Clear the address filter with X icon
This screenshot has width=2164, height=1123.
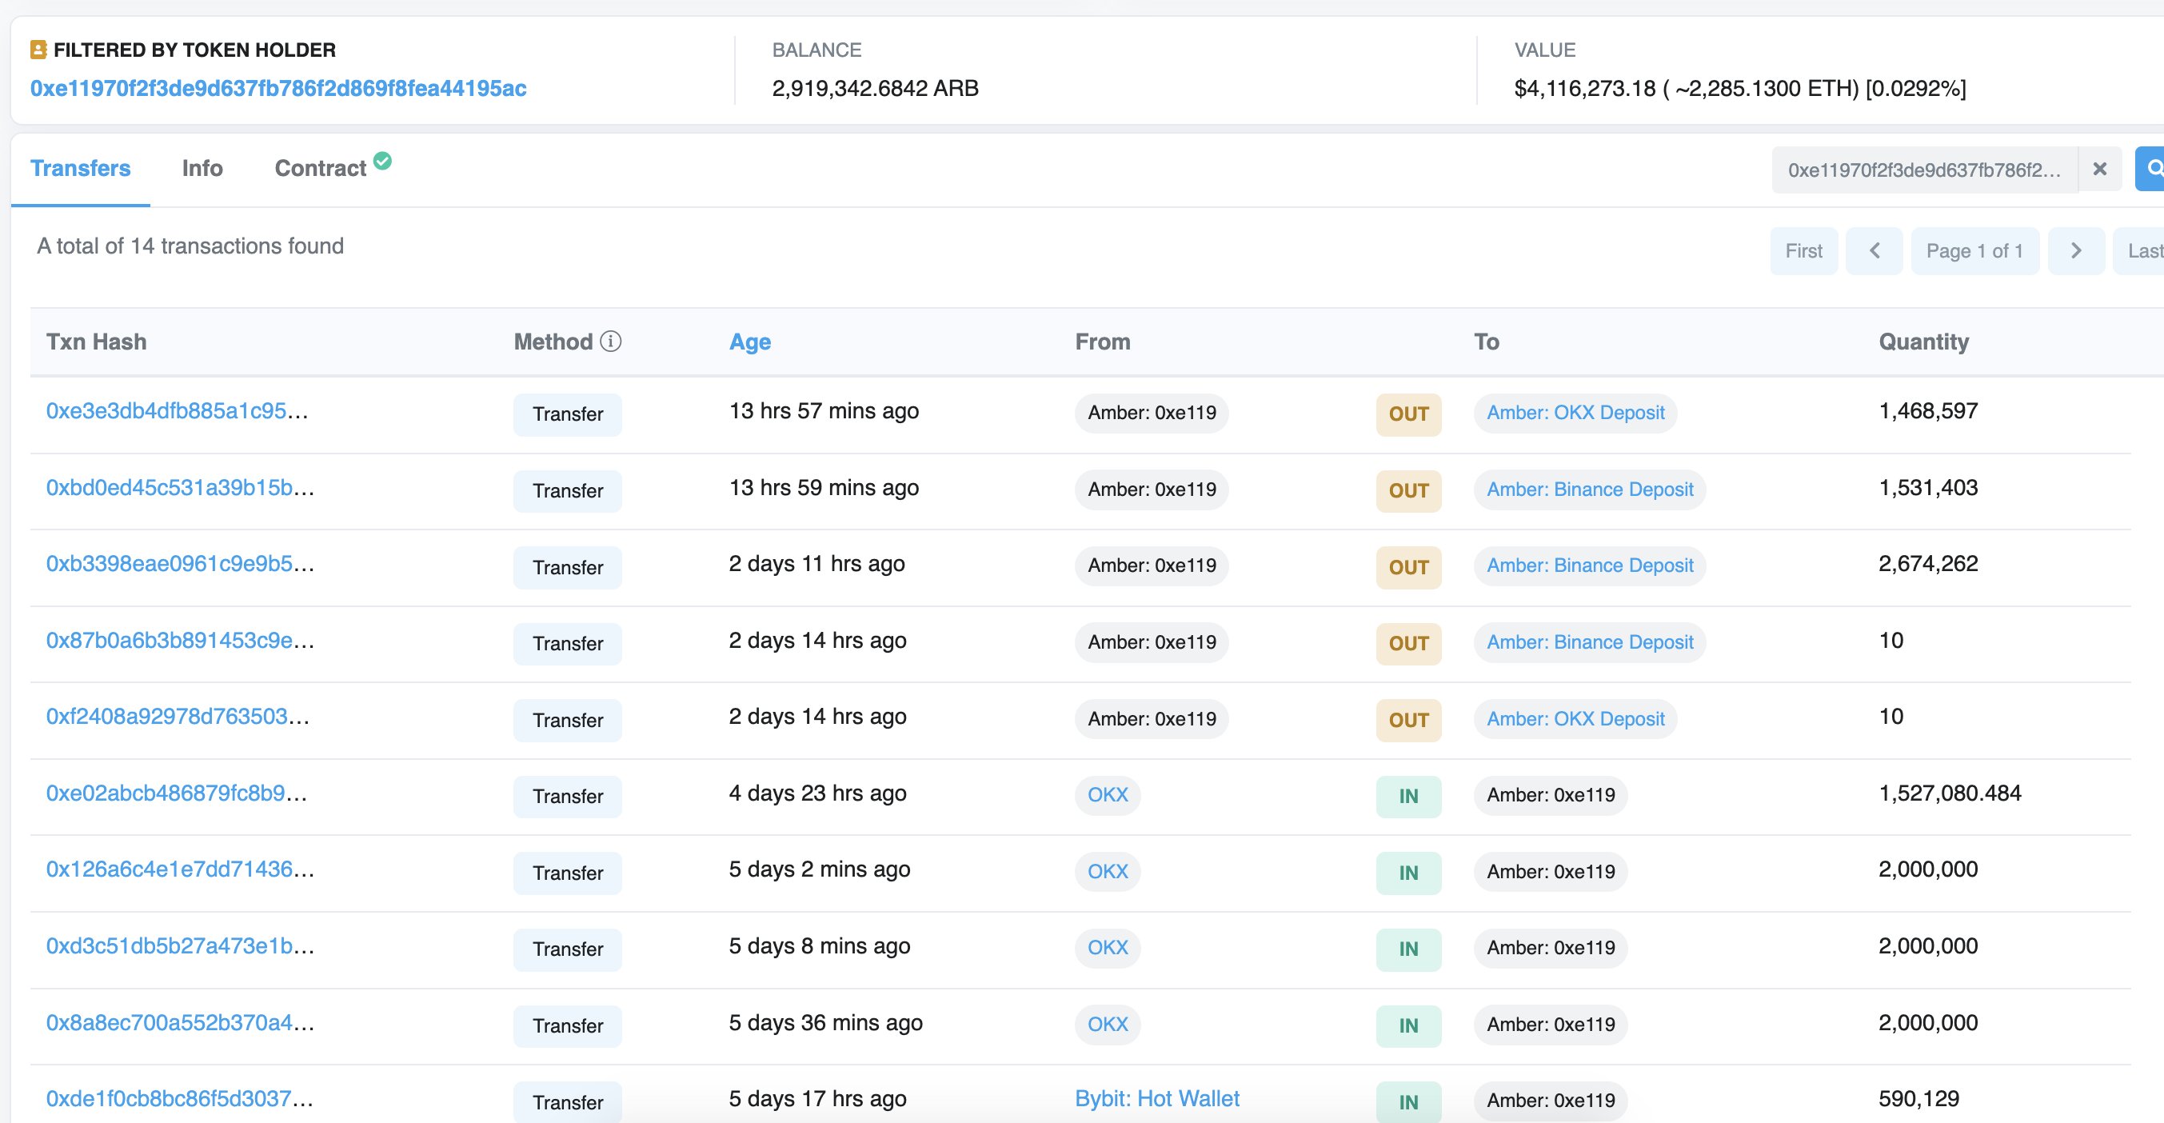point(2099,169)
